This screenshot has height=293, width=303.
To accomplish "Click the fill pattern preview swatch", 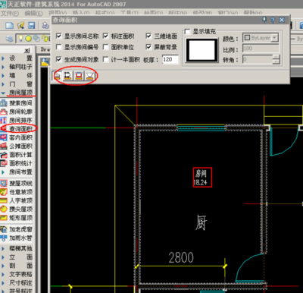I will point(202,50).
